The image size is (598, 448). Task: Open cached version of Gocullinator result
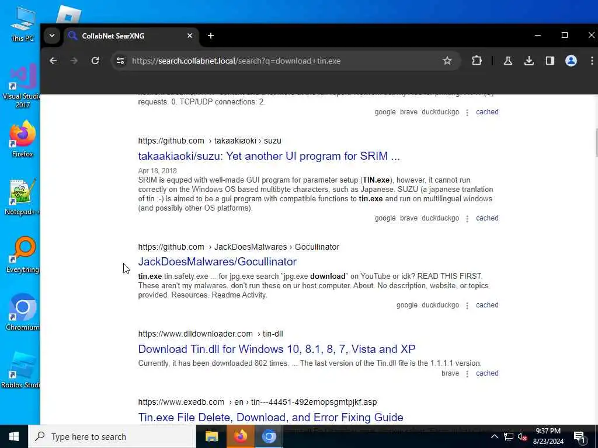(487, 305)
